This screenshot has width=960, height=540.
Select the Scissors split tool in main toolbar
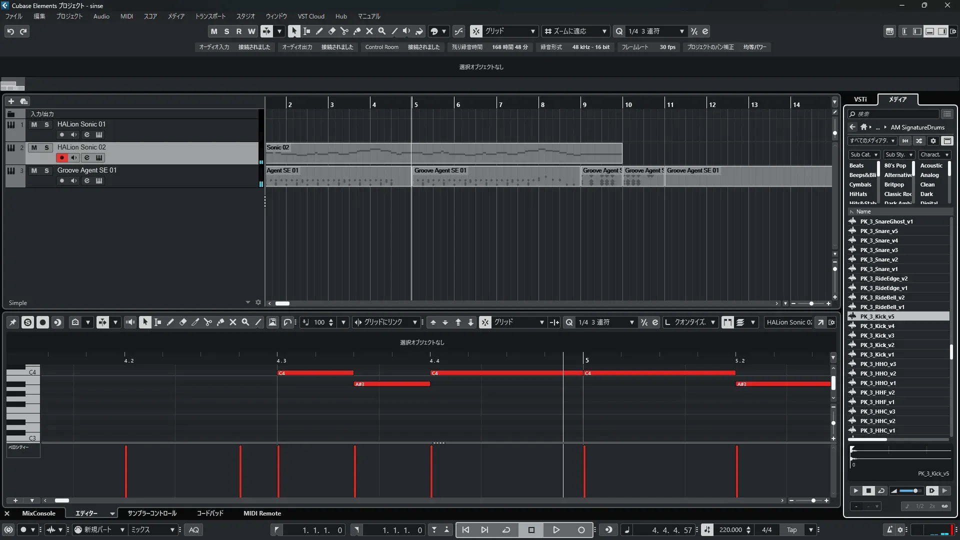[x=344, y=31]
